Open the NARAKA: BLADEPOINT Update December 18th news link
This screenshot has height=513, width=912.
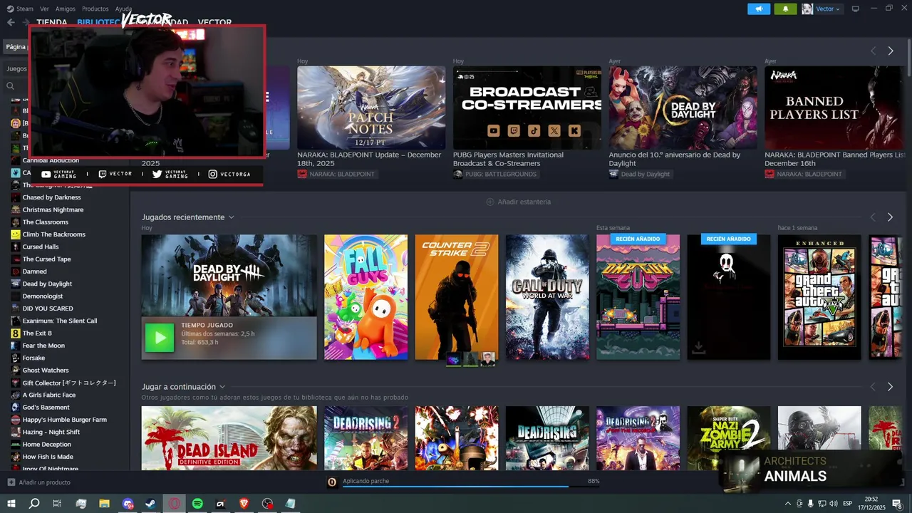[x=370, y=159]
